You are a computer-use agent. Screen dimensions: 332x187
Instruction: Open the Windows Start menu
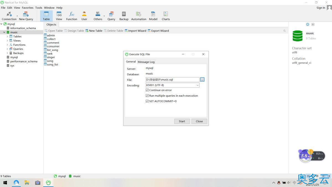pos(5,183)
